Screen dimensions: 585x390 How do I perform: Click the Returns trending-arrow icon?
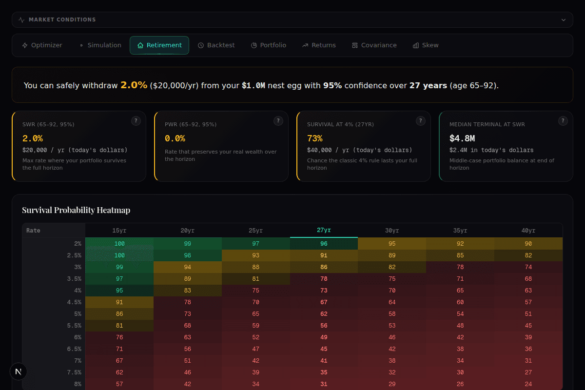coord(306,45)
